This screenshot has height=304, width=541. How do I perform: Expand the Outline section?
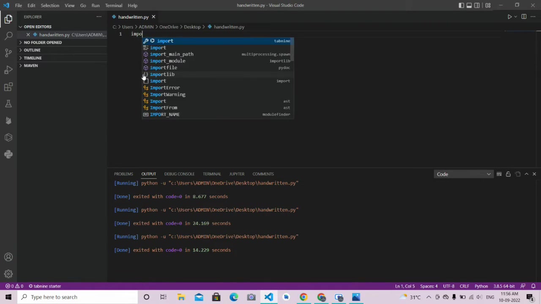pyautogui.click(x=32, y=50)
